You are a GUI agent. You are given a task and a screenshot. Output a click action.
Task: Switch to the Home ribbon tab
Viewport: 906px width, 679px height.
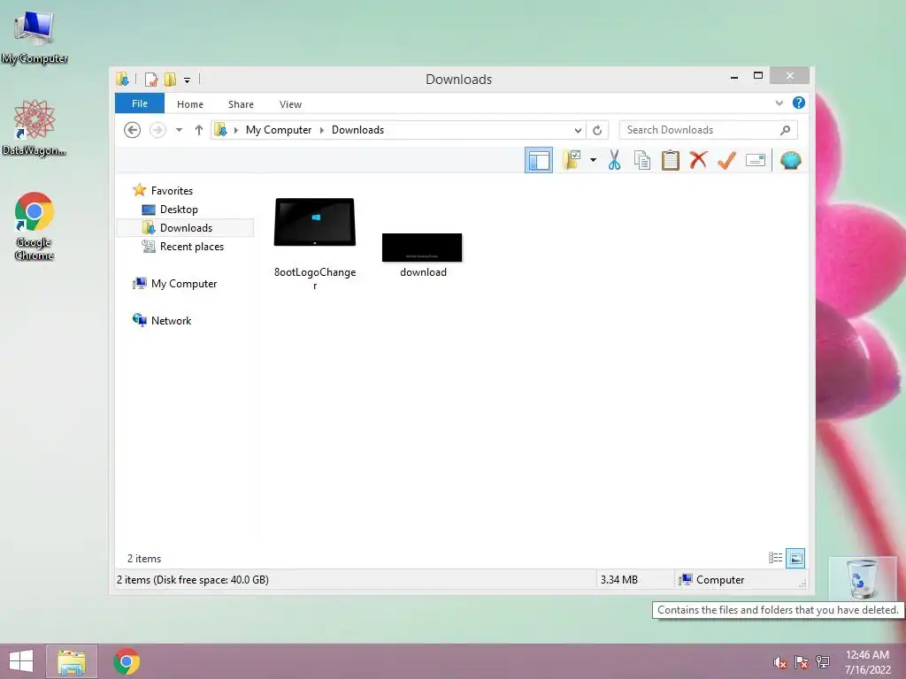coord(190,104)
